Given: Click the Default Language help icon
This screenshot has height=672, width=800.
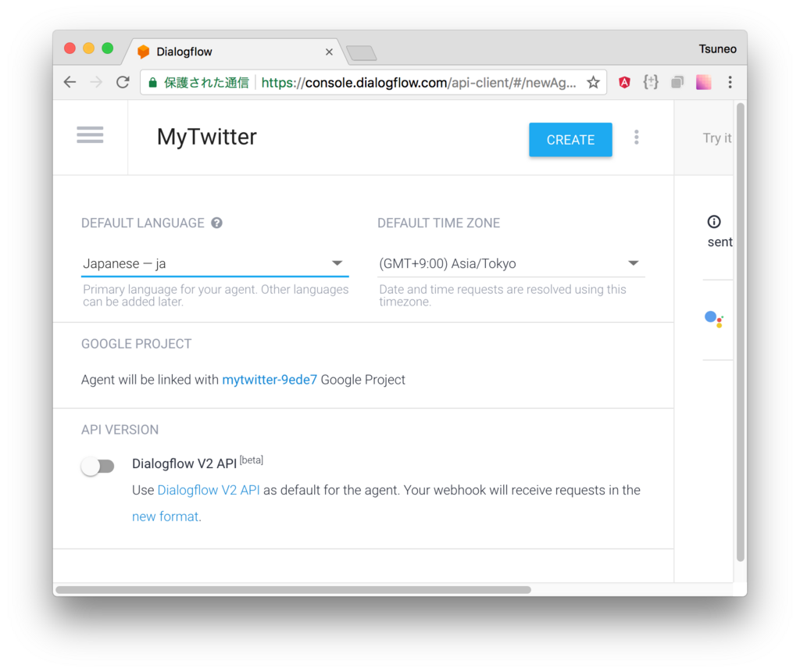Looking at the screenshot, I should pyautogui.click(x=217, y=223).
